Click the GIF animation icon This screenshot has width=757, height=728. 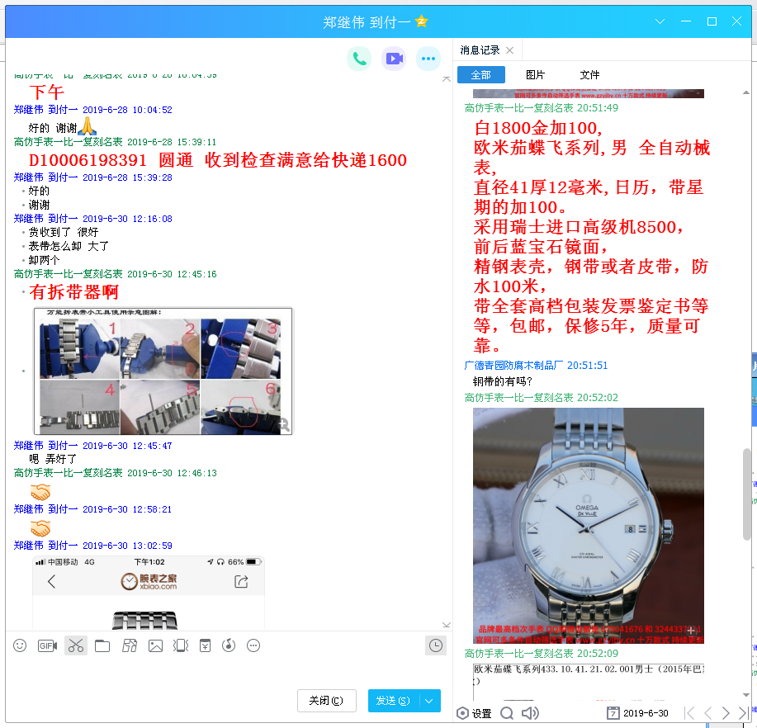click(x=47, y=645)
